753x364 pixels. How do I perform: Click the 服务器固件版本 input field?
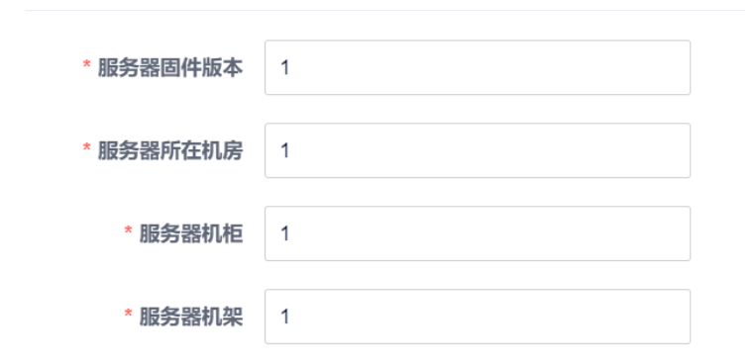(478, 67)
